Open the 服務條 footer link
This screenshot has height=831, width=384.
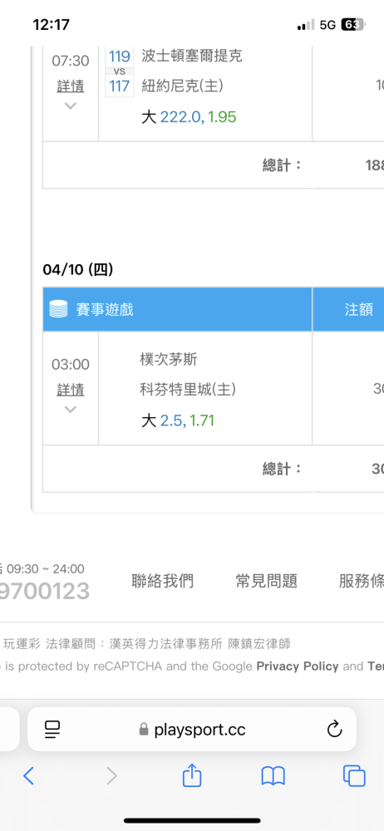362,581
